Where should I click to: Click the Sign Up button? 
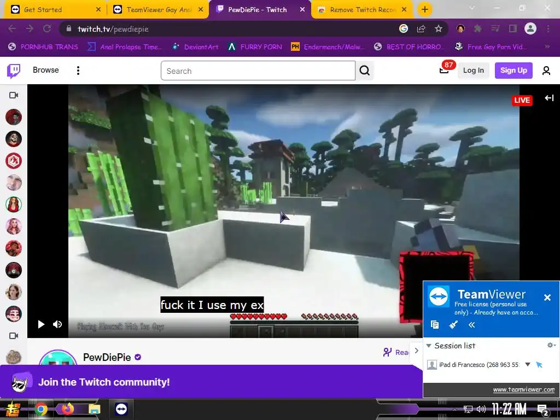[514, 71]
